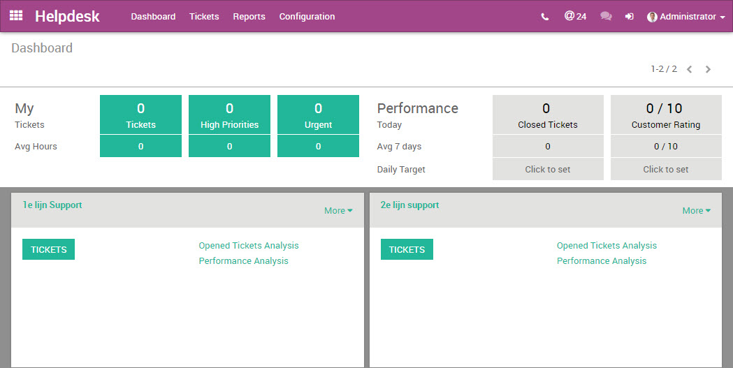Open Opened Tickets Analysis for 1e lijn Support

(x=249, y=246)
